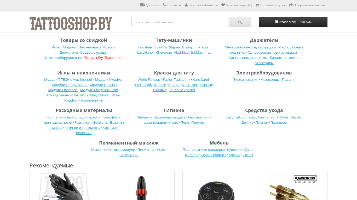Focus the catalog search input field
Viewport: 357px width, 200px height.
[x=180, y=22]
